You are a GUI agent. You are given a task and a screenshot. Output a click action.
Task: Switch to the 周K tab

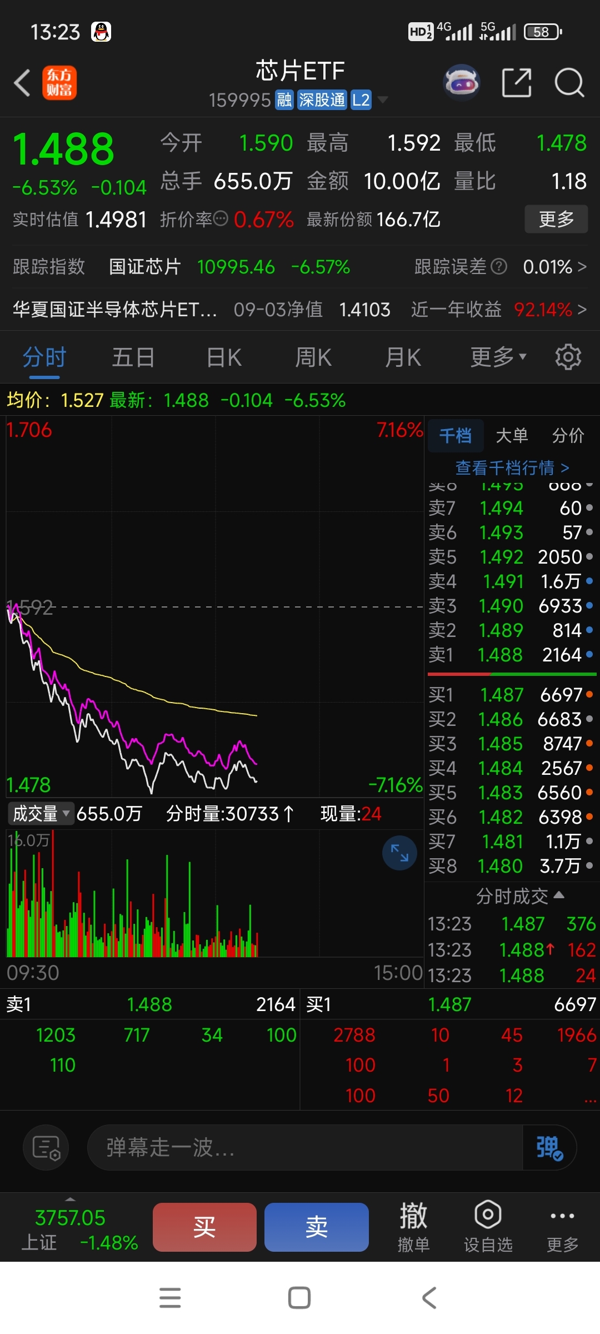[x=313, y=357]
